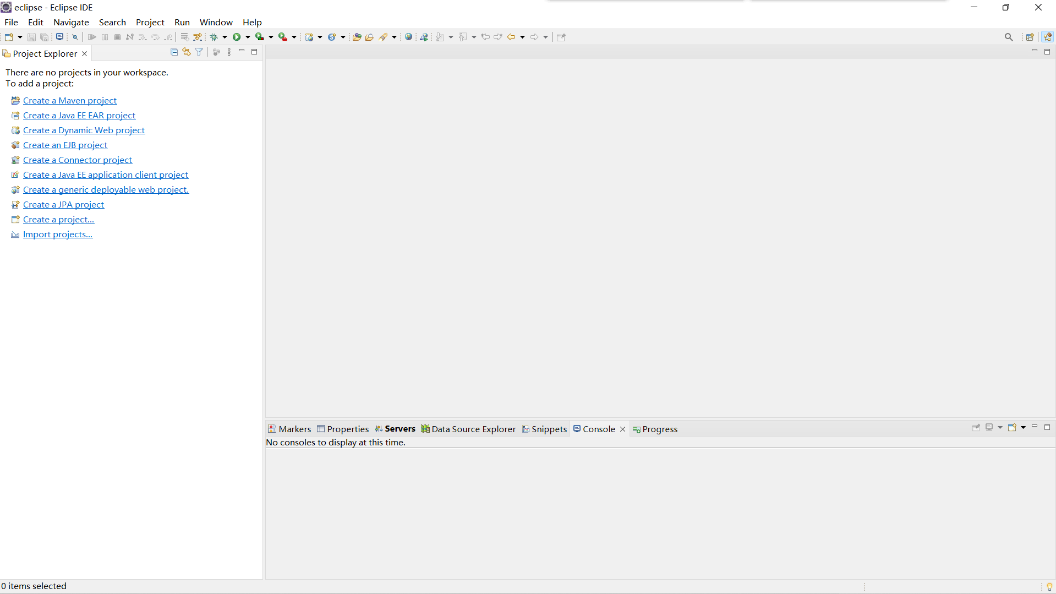Click the Coverage run icon
1056x594 pixels.
(260, 37)
